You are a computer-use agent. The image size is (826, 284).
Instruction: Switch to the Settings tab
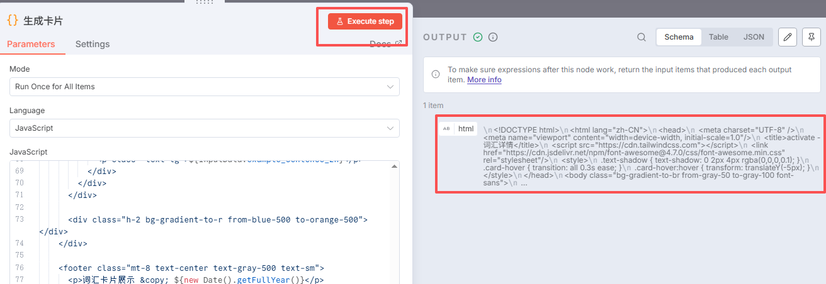coord(93,44)
